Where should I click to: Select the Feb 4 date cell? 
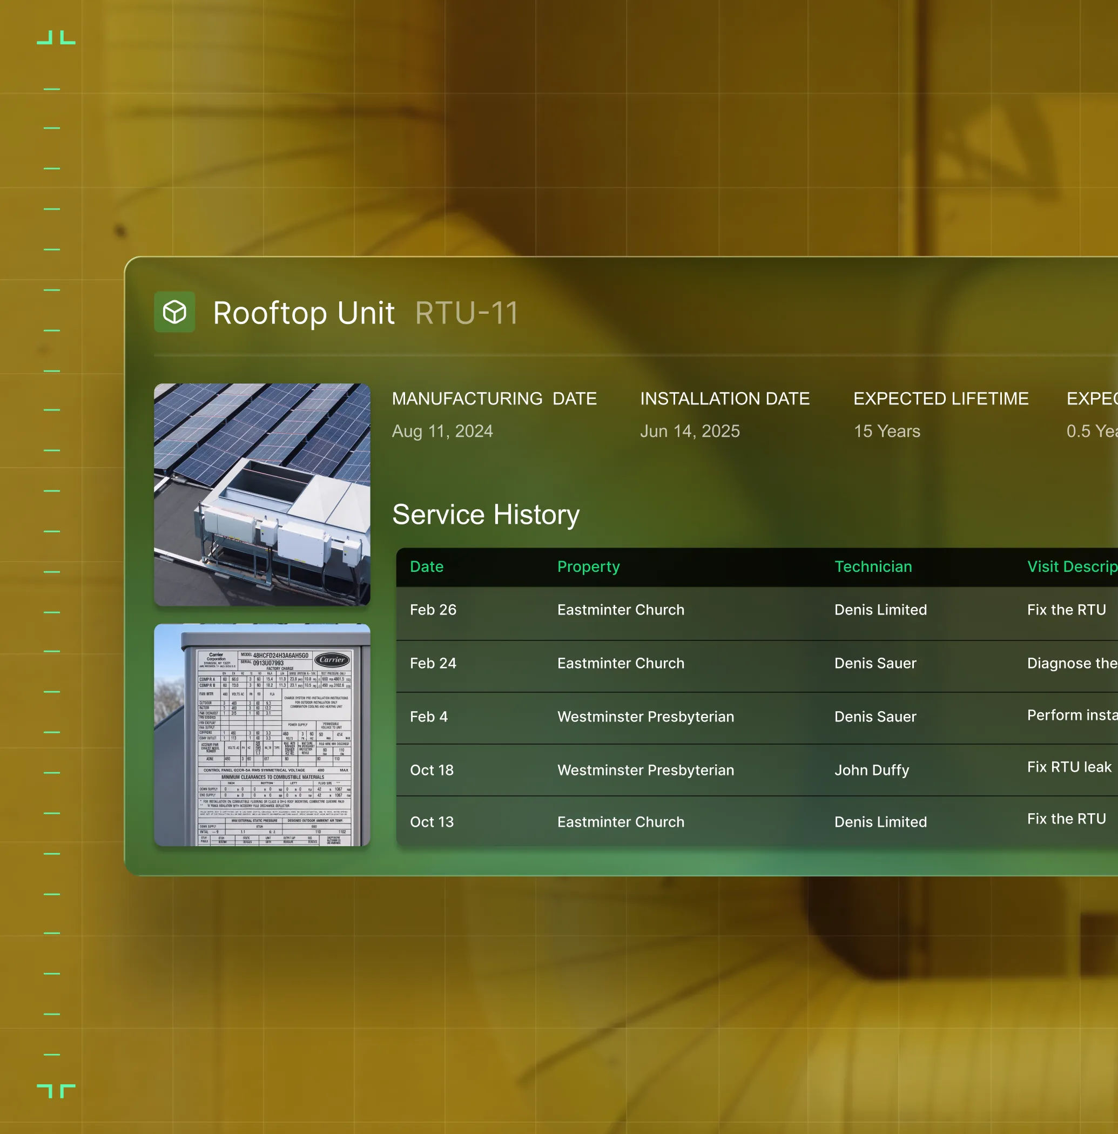pyautogui.click(x=429, y=717)
